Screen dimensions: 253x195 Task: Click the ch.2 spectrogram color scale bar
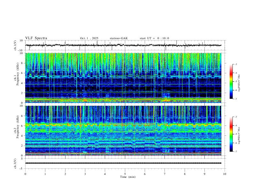(231, 134)
